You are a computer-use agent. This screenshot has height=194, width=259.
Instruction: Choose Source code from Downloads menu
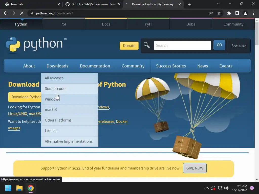[x=70, y=89]
